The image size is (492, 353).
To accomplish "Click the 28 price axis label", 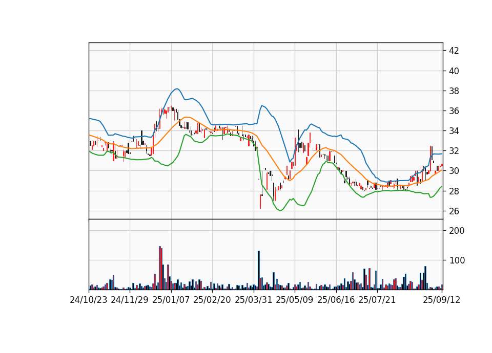I will click(454, 191).
